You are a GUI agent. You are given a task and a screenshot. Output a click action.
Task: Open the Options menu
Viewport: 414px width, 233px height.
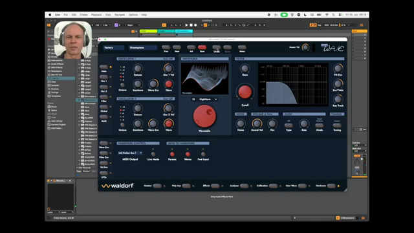133,15
